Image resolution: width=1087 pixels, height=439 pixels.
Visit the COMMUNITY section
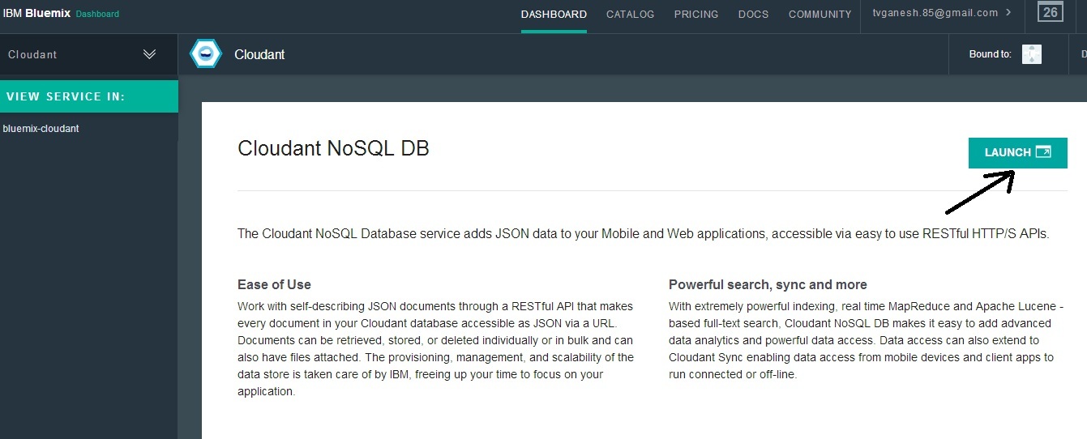tap(820, 14)
